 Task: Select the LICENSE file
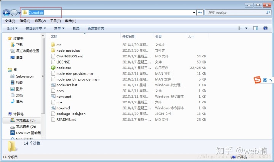(63, 62)
